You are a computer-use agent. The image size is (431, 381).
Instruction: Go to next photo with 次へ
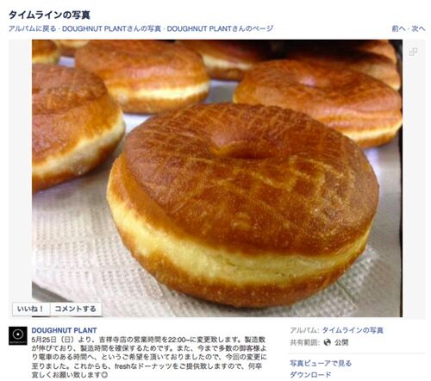click(x=418, y=28)
